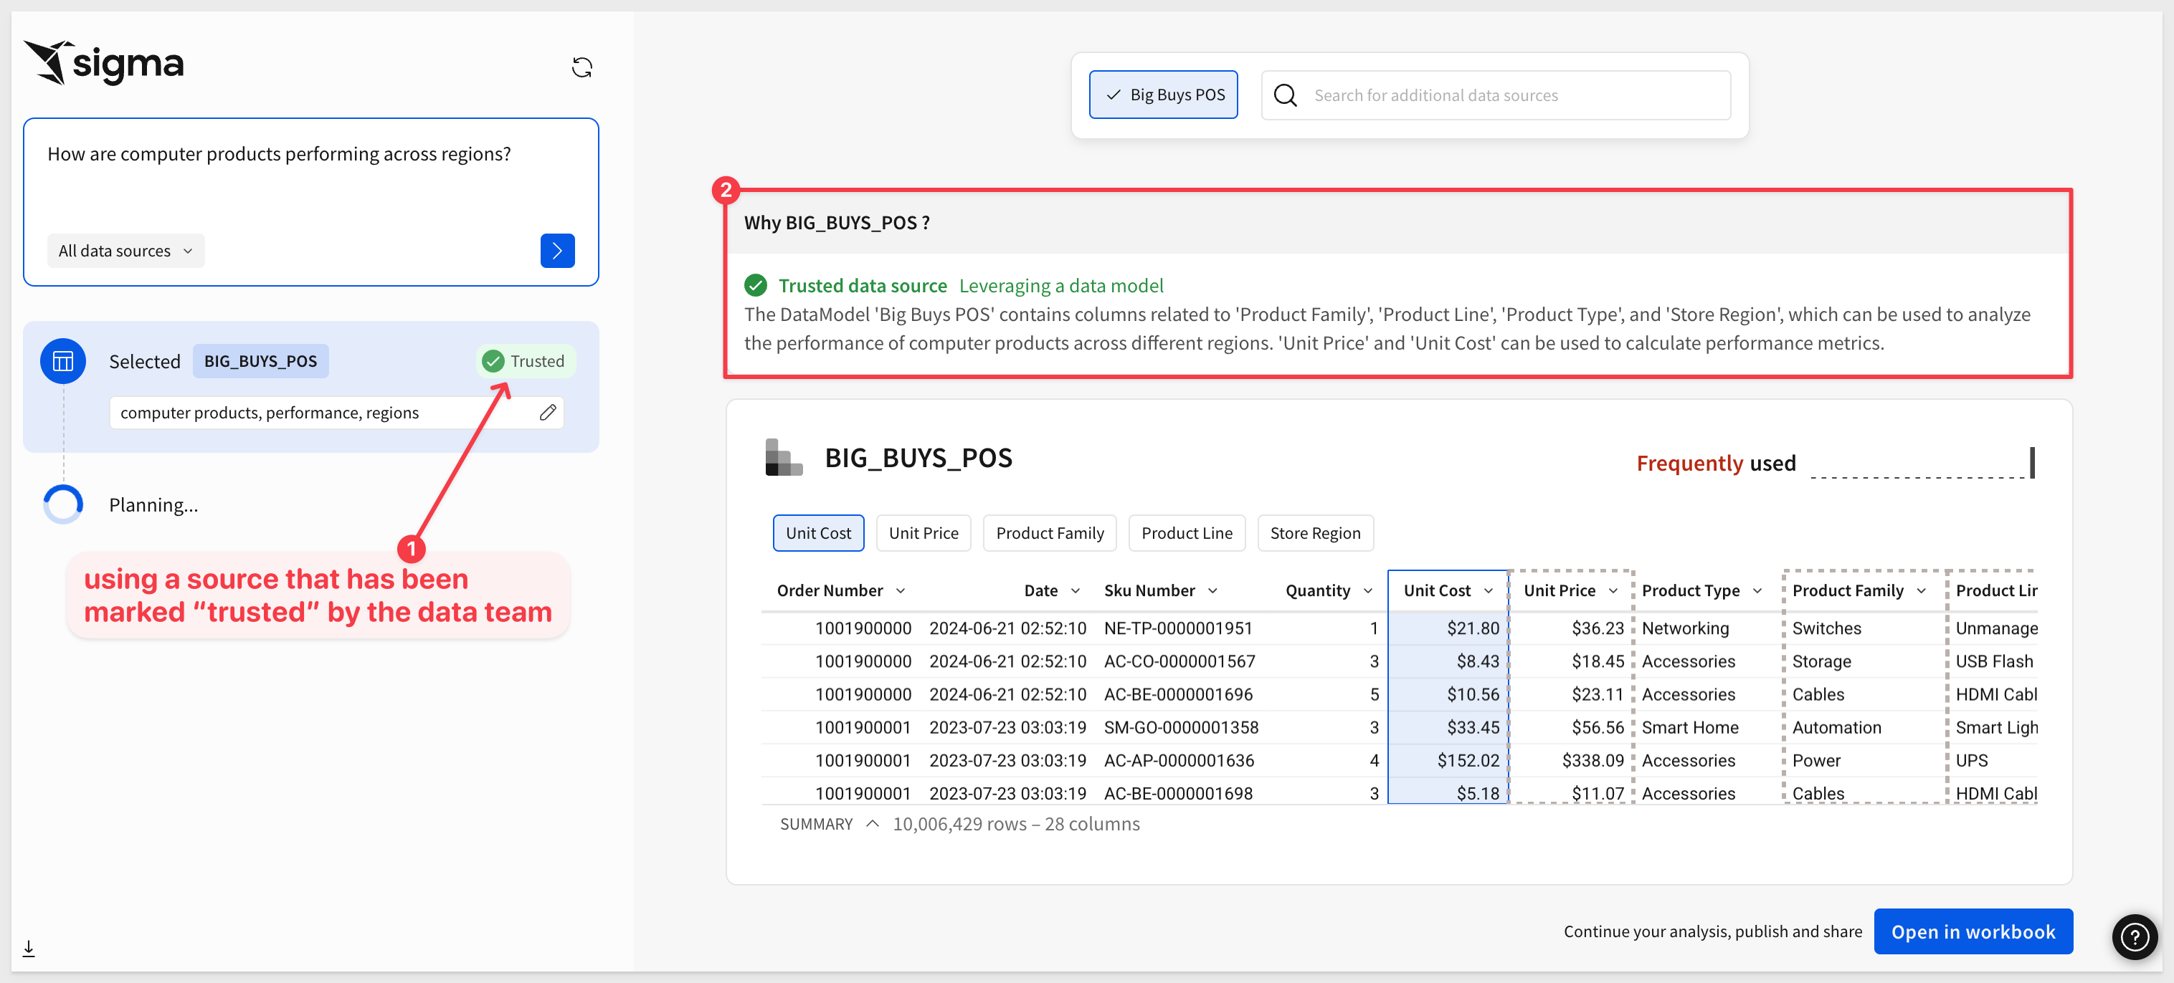Toggle the Store Region column chip

pos(1315,533)
